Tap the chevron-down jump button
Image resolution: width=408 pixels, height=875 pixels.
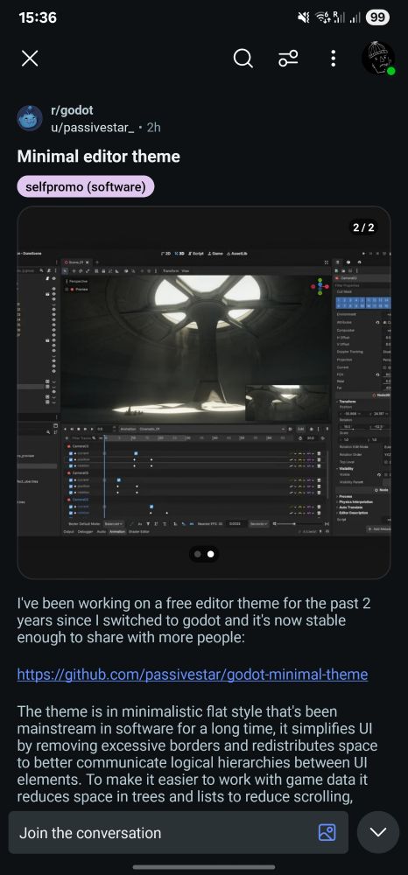[x=378, y=832]
